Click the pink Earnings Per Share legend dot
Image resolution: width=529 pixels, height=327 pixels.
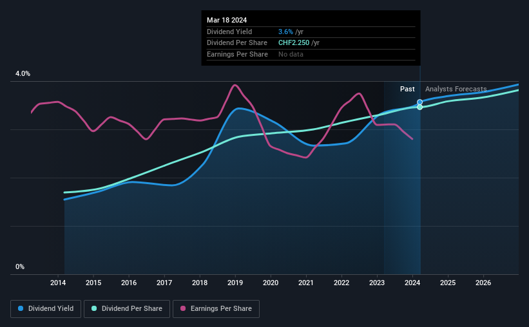point(183,308)
